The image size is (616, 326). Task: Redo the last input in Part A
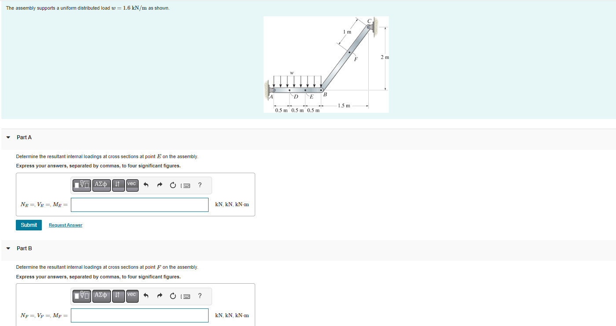coord(159,185)
